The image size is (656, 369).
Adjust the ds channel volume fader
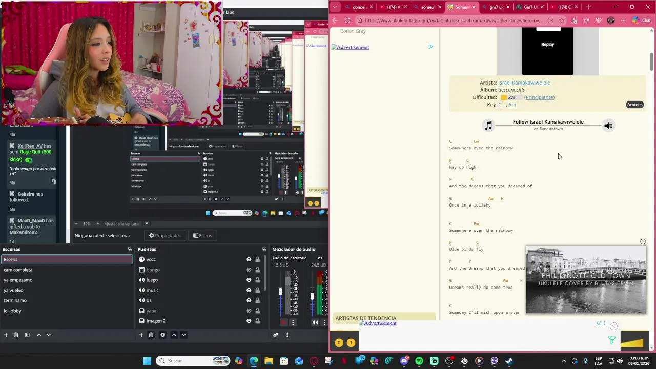312,296
